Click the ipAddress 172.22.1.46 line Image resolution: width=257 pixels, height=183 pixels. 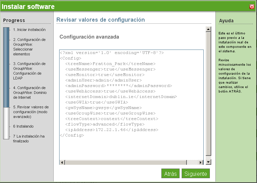[x=111, y=130]
